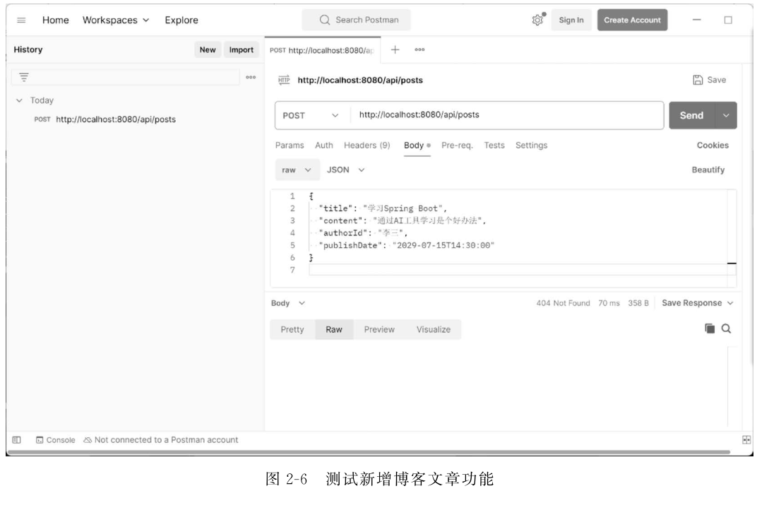Screen dimensions: 757x515
Task: Click the history filter icon
Action: tap(24, 77)
